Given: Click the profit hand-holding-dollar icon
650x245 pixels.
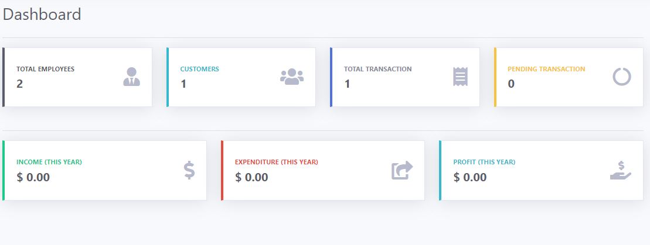Looking at the screenshot, I should pos(620,170).
